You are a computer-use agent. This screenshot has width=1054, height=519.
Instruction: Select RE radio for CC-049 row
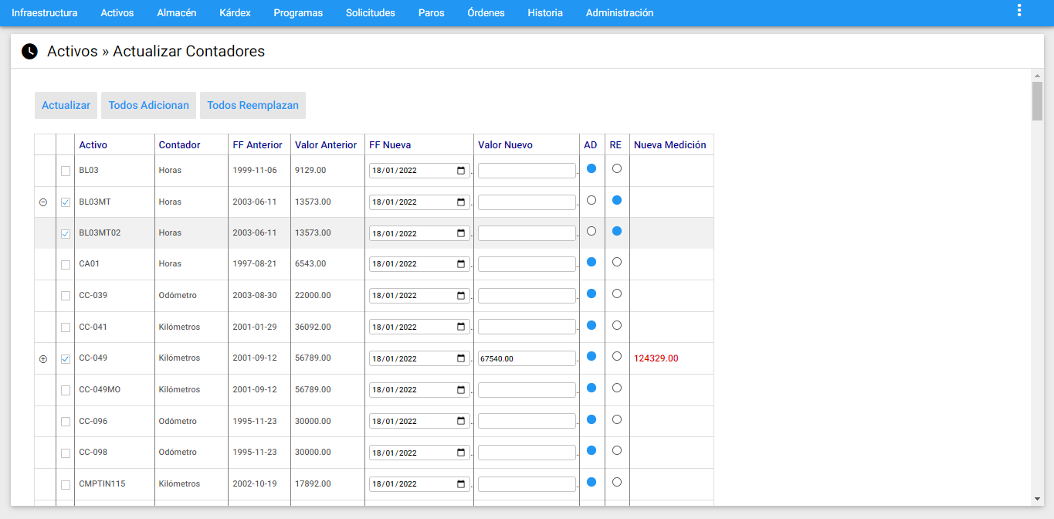[617, 356]
